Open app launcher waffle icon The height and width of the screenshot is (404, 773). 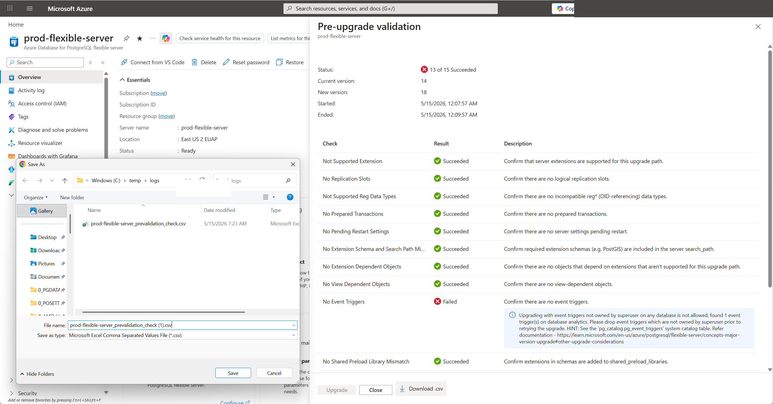tap(10, 9)
